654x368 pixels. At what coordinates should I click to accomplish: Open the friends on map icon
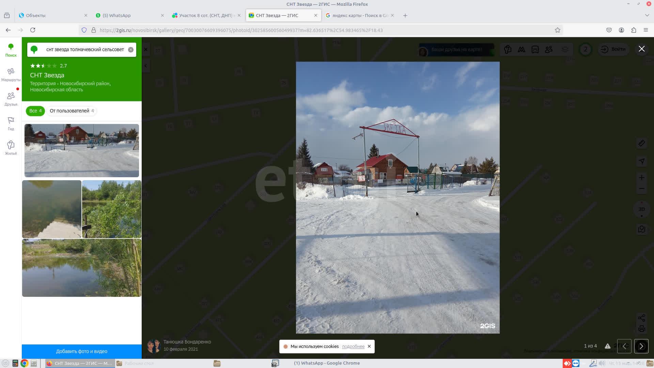[549, 49]
